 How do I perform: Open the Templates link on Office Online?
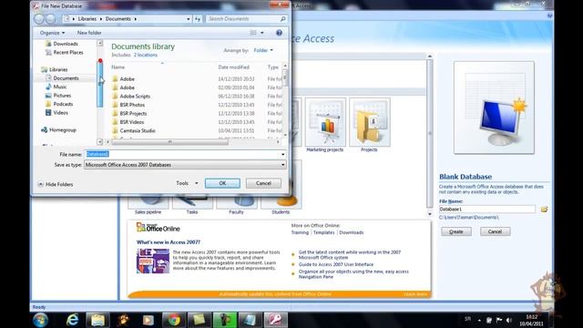[x=324, y=232]
